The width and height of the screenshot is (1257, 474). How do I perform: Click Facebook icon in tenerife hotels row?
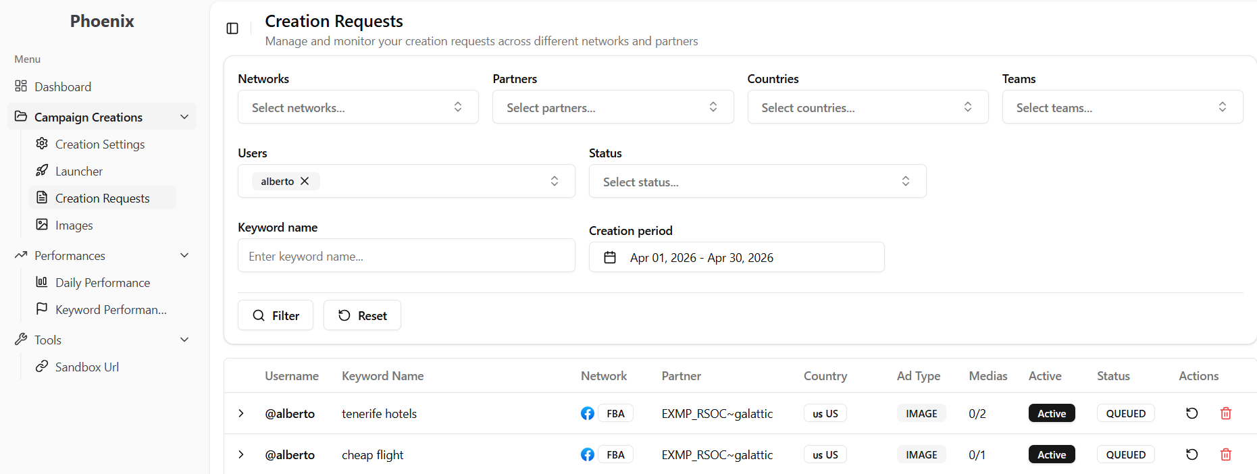pos(587,413)
